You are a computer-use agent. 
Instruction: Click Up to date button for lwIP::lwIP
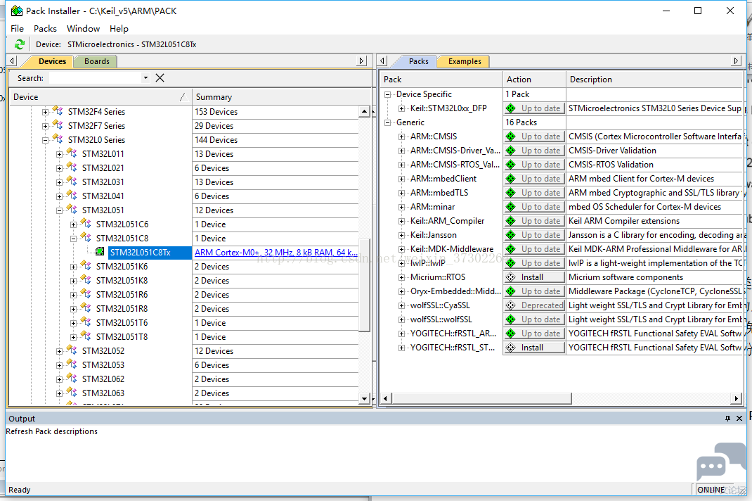coord(534,262)
